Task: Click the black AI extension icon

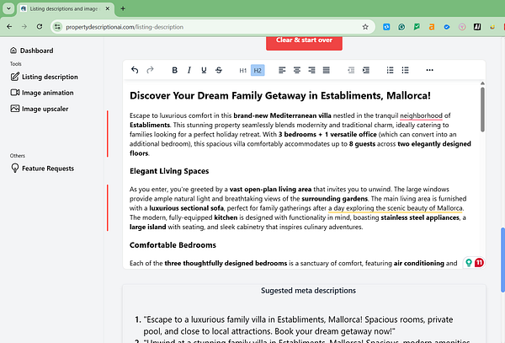Action: 477,27
